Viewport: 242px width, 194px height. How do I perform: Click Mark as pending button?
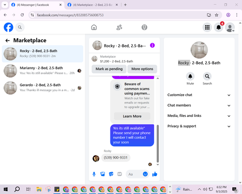(109, 69)
